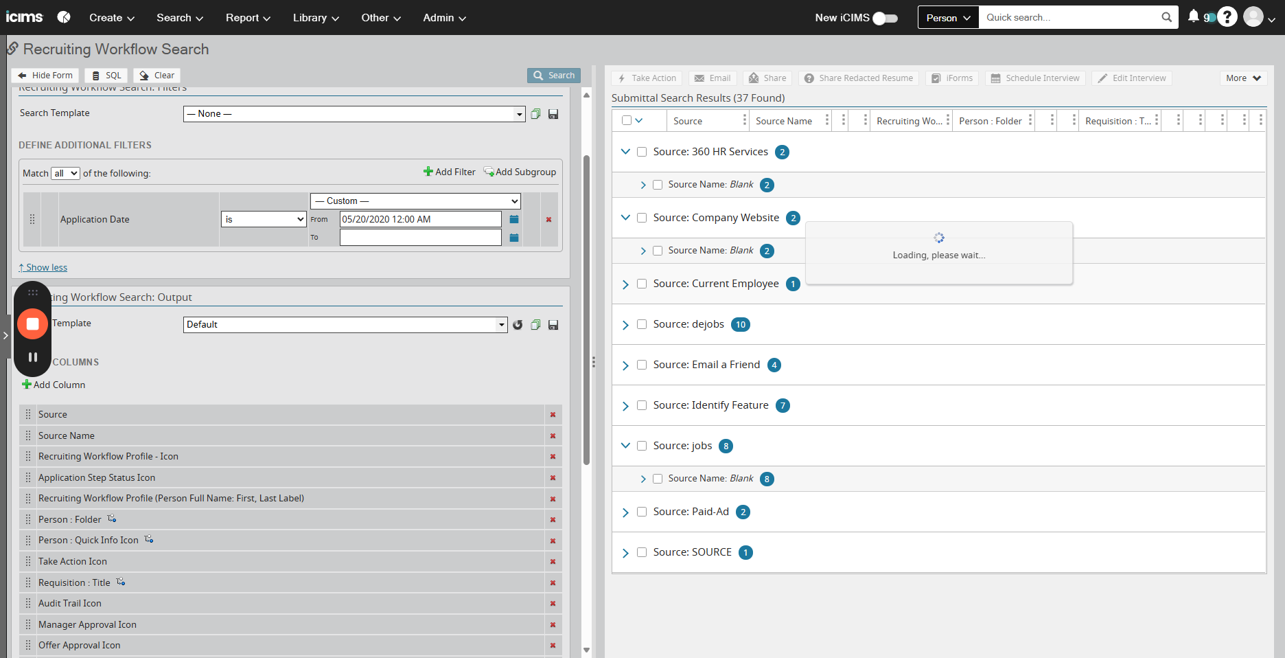Screen dimensions: 1285x658
Task: Click the From date input field
Action: tap(420, 219)
